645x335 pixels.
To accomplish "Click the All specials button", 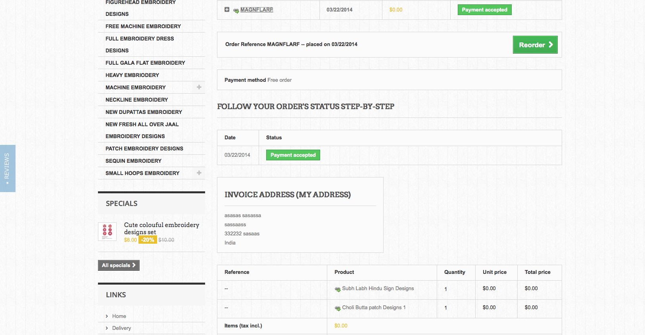I will [x=119, y=265].
